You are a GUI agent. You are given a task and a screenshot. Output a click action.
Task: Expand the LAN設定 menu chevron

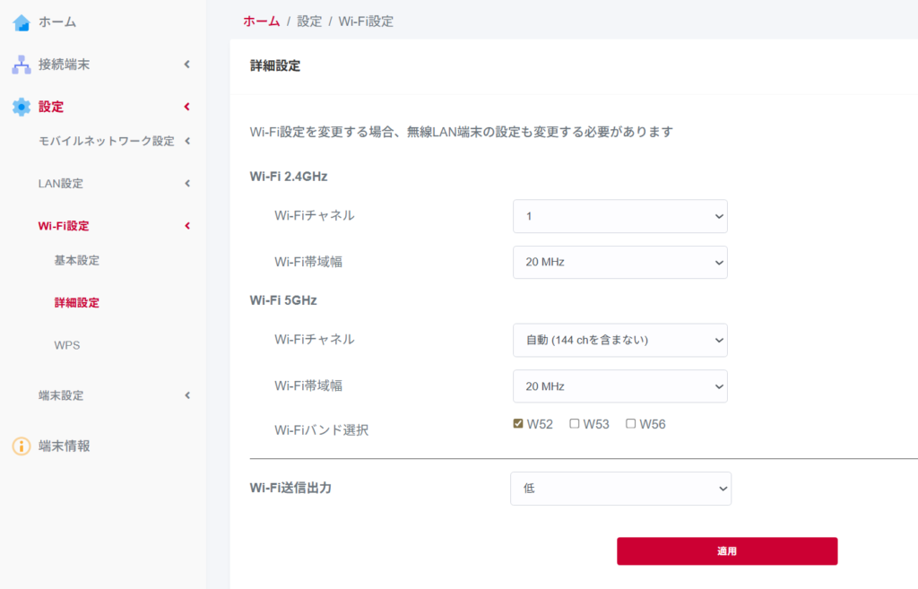click(x=187, y=184)
